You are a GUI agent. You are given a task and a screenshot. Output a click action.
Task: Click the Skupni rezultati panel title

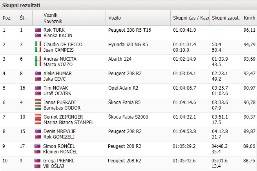(21, 5)
